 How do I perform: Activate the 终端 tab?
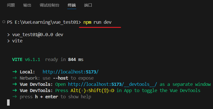[72, 5]
